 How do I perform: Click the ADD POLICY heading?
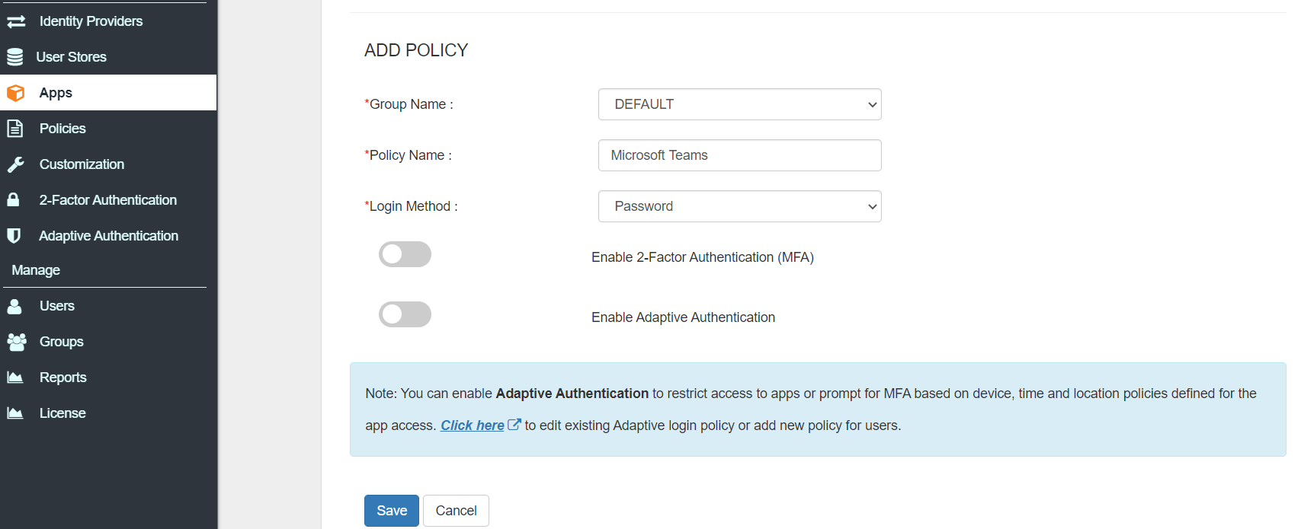(x=416, y=50)
